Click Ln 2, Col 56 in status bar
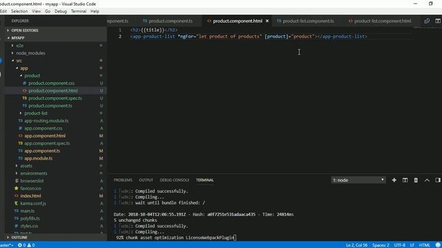 coord(356,245)
